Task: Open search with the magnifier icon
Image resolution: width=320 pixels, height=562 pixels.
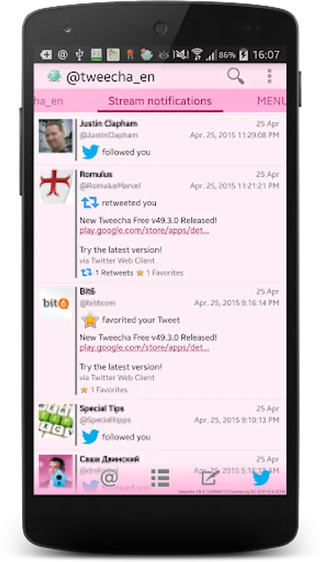Action: click(x=236, y=76)
